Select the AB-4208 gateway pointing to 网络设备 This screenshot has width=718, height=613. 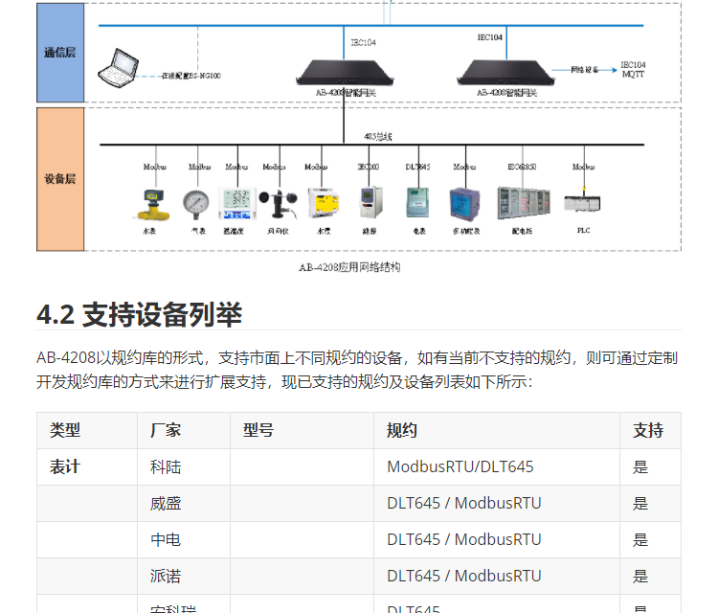click(x=506, y=73)
